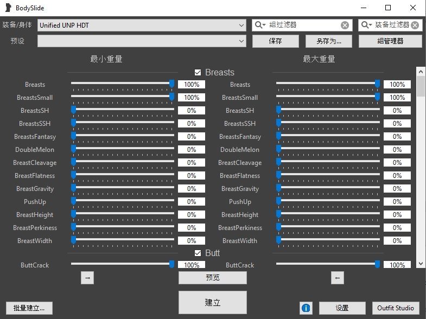Image resolution: width=426 pixels, height=319 pixels.
Task: Launch Outfit Studio
Action: click(396, 308)
